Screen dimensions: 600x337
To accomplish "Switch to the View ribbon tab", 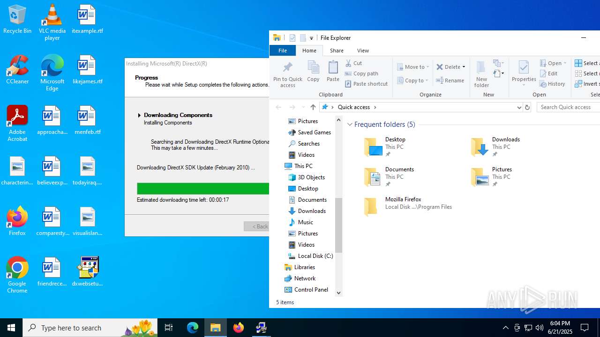I will [363, 51].
